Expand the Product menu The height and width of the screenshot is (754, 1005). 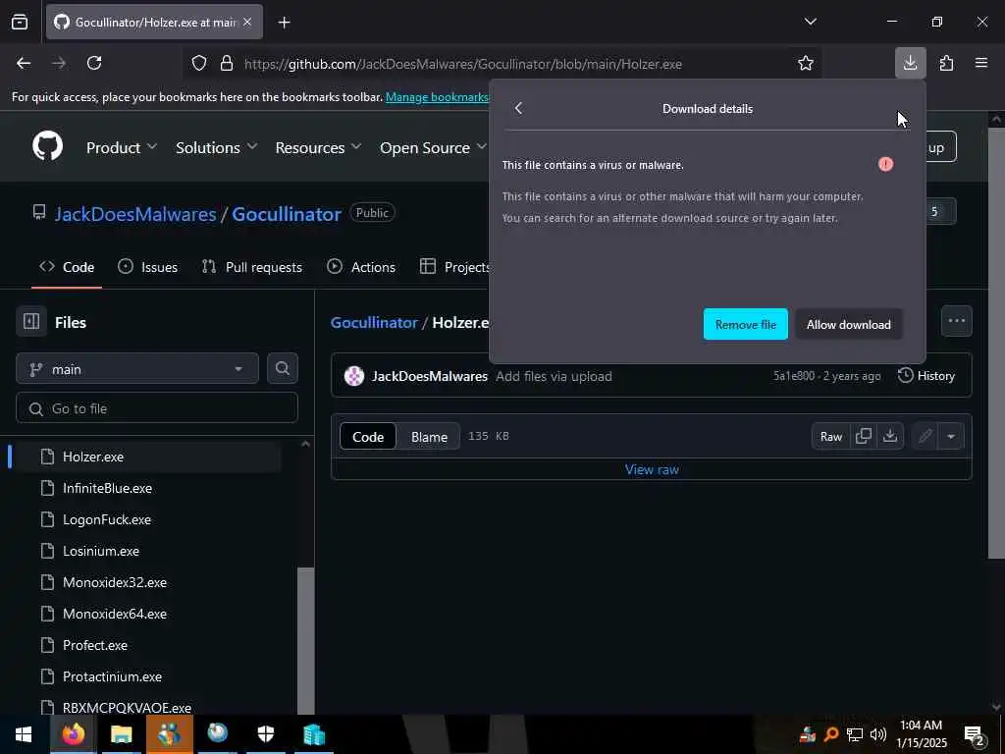[122, 147]
